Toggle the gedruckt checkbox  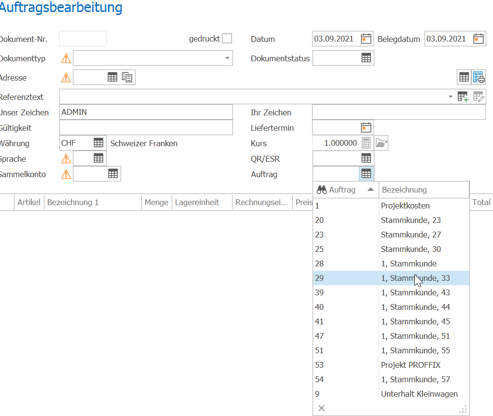pos(227,38)
